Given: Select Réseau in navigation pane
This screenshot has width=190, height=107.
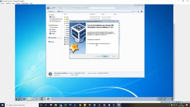Looking at the screenshot, I should tap(51, 42).
